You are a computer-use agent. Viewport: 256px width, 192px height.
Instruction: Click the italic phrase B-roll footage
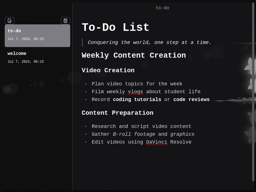(134, 134)
